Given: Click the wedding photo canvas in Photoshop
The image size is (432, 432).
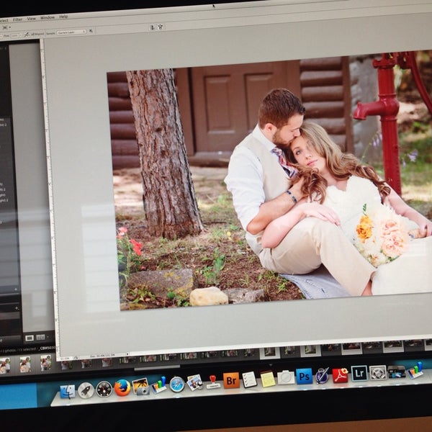Looking at the screenshot, I should tap(271, 181).
